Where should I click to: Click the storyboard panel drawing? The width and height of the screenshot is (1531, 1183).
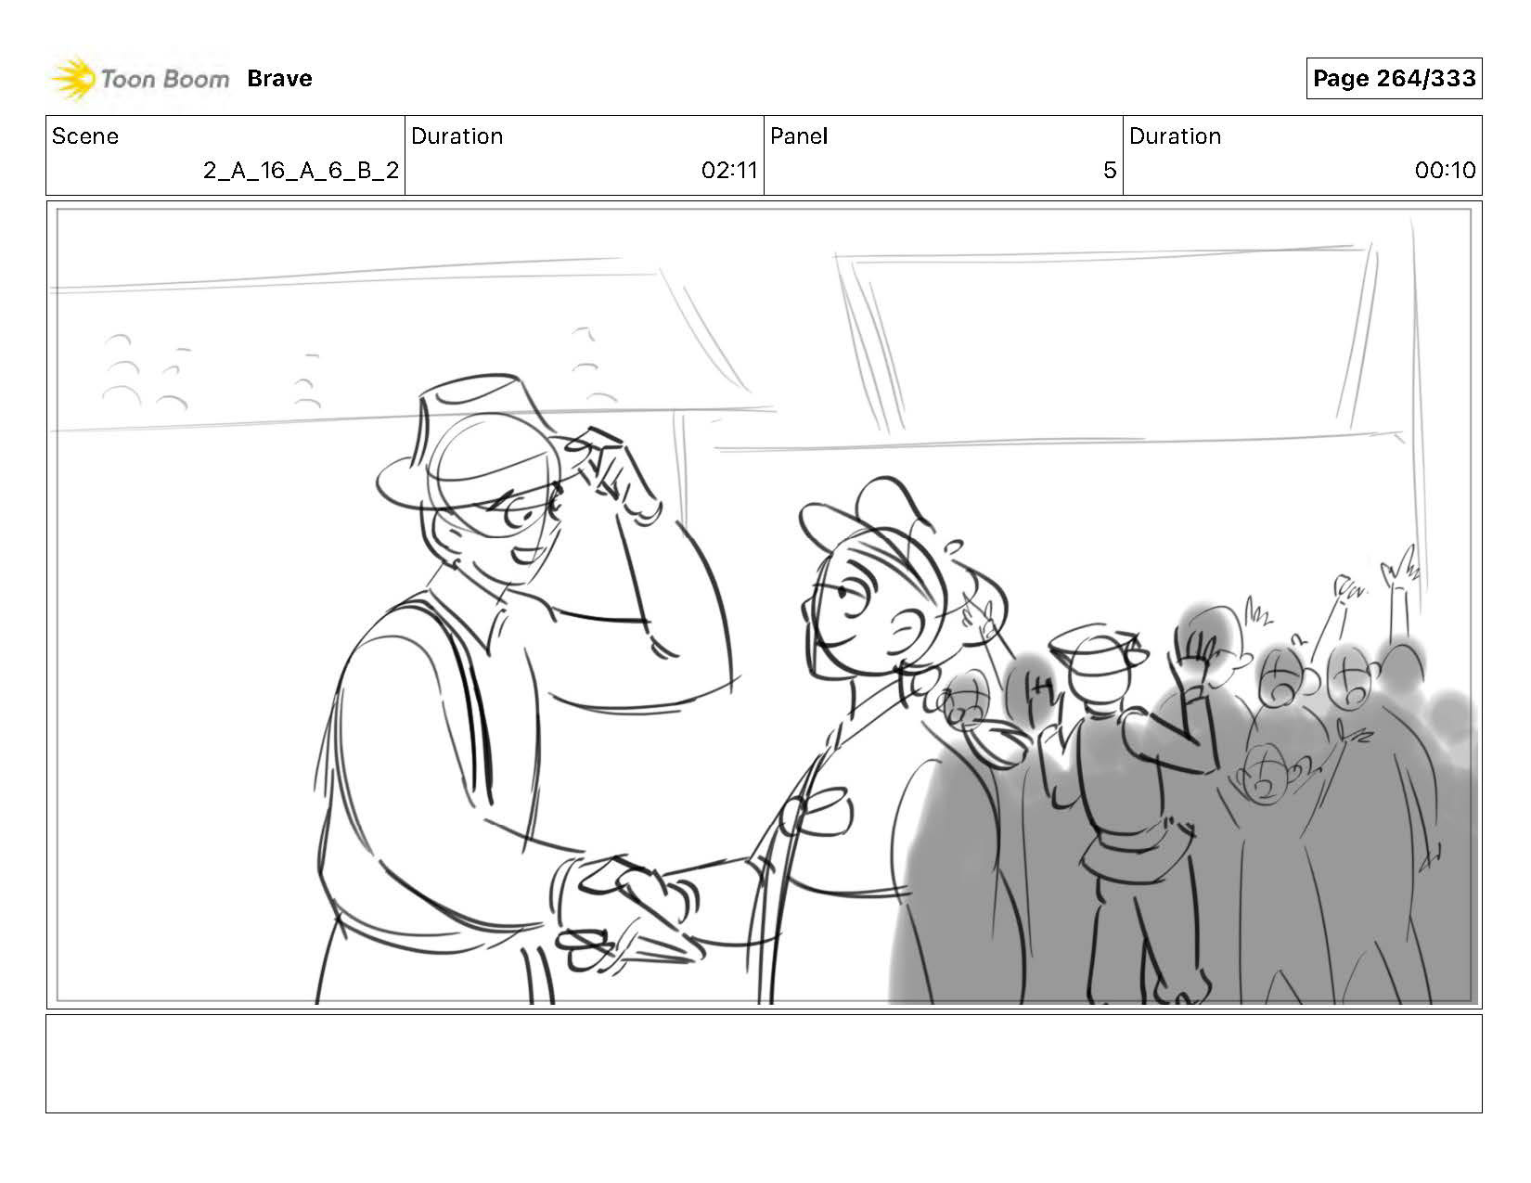(764, 605)
